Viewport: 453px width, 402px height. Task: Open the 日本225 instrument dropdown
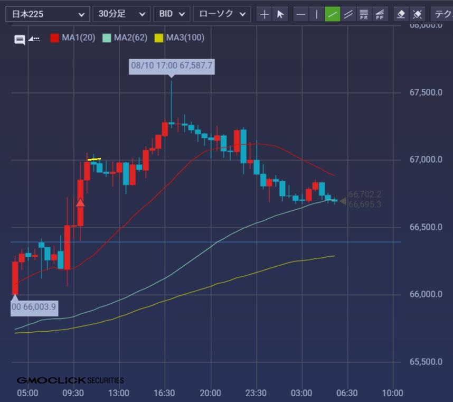coord(48,14)
